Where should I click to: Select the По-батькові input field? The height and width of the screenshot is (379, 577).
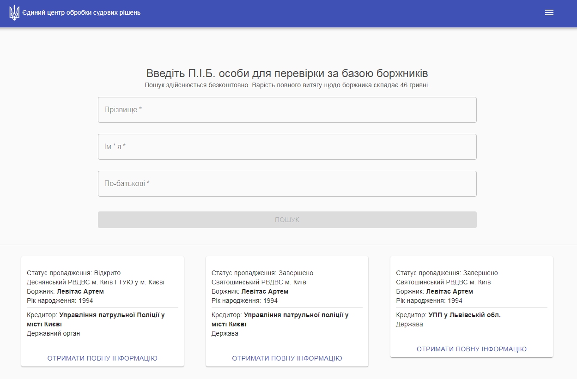pos(287,184)
